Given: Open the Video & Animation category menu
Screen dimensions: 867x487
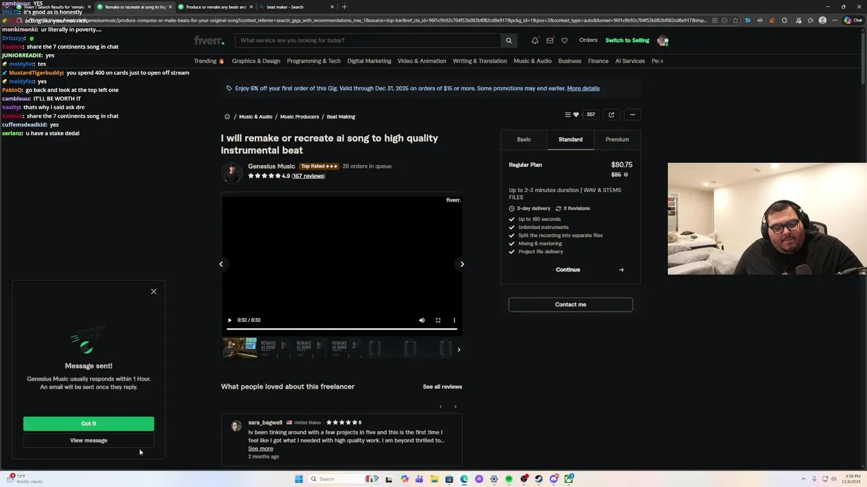Looking at the screenshot, I should click(x=422, y=61).
